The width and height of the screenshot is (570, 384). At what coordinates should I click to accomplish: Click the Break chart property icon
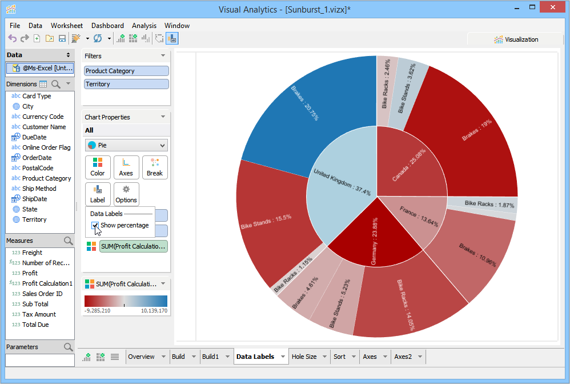click(155, 167)
